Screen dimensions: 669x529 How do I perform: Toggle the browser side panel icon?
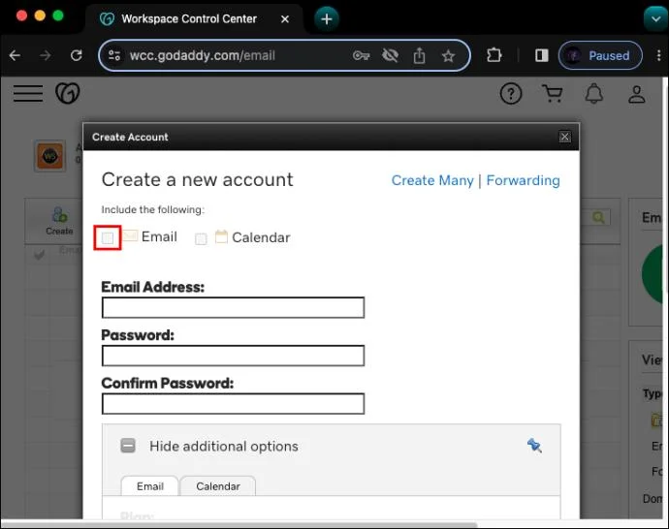(x=541, y=55)
